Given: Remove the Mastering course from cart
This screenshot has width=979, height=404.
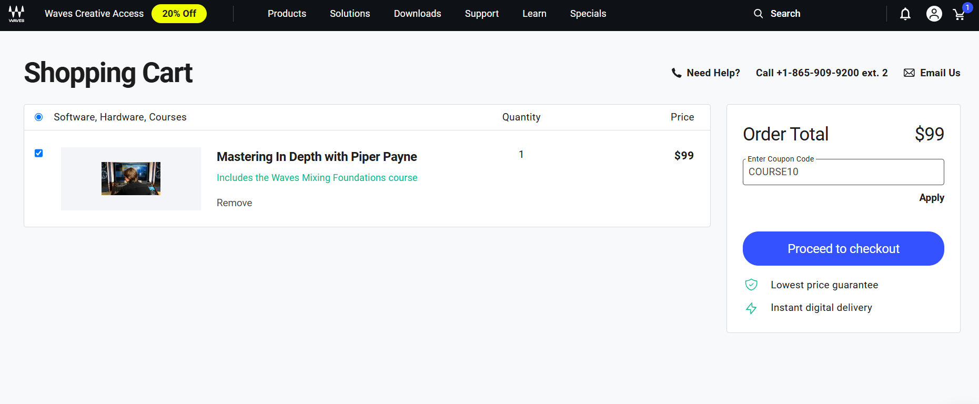Looking at the screenshot, I should (234, 203).
